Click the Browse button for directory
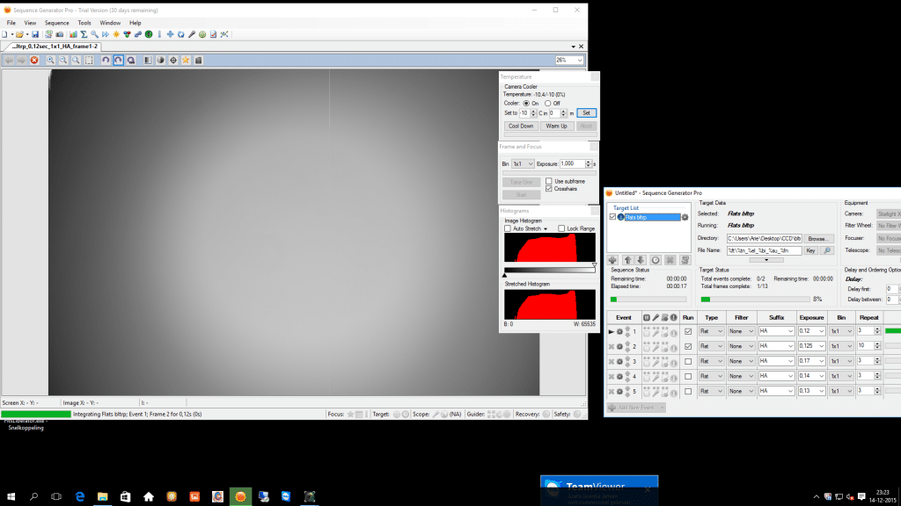 (x=817, y=239)
